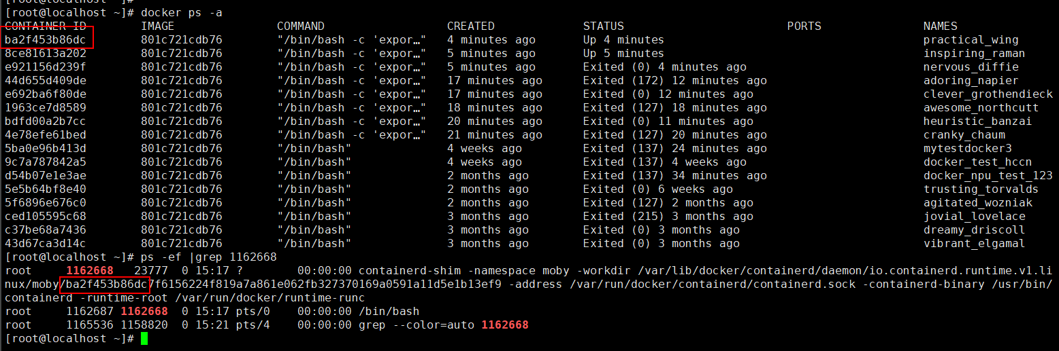
Task: Click the 'docker ps -a' command text
Action: pyautogui.click(x=182, y=13)
